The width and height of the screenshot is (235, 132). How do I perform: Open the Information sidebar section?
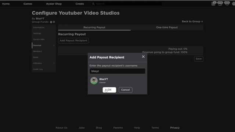point(39,27)
